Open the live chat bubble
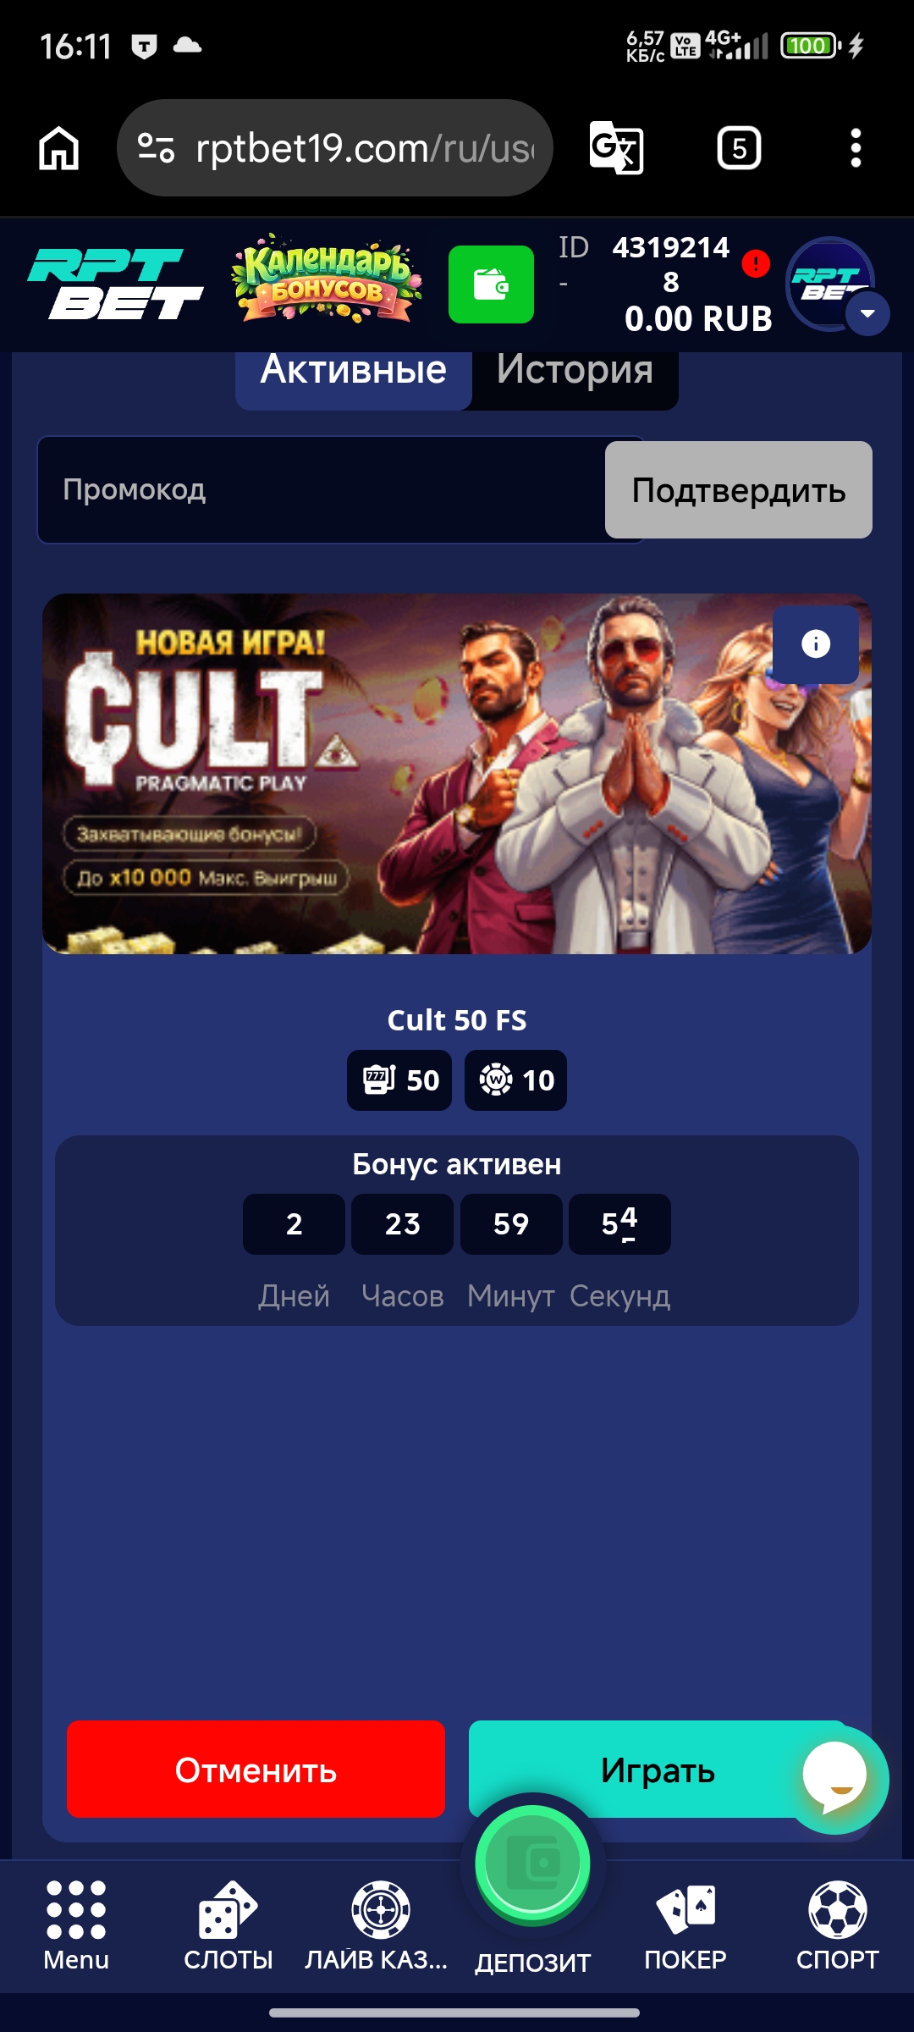This screenshot has width=914, height=2032. point(835,1780)
